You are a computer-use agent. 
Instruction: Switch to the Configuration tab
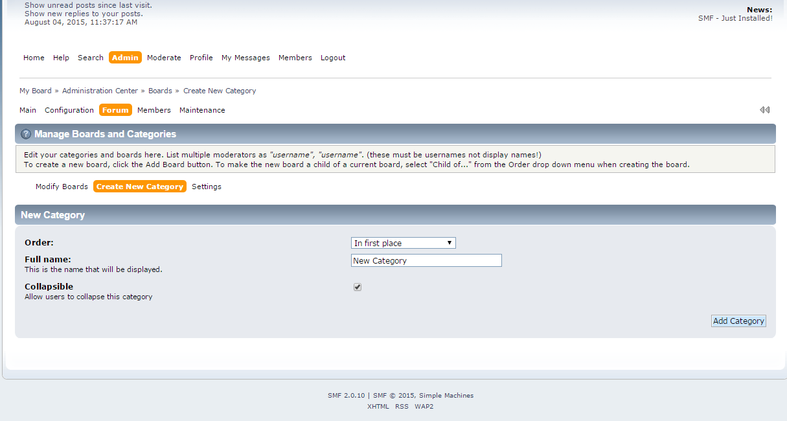[69, 109]
